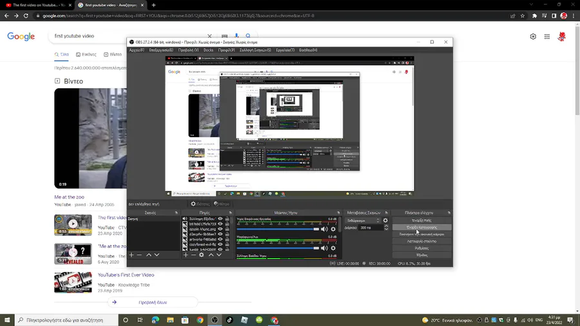Decrease transition duration stepper down arrow
This screenshot has width=580, height=326.
click(x=386, y=229)
